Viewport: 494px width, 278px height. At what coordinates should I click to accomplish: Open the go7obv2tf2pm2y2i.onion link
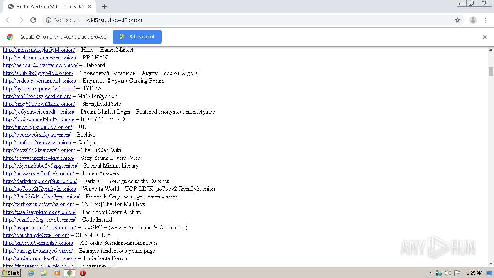pos(40,189)
